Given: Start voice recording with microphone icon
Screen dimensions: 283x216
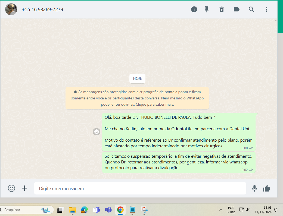Looking at the screenshot, I should tap(254, 188).
